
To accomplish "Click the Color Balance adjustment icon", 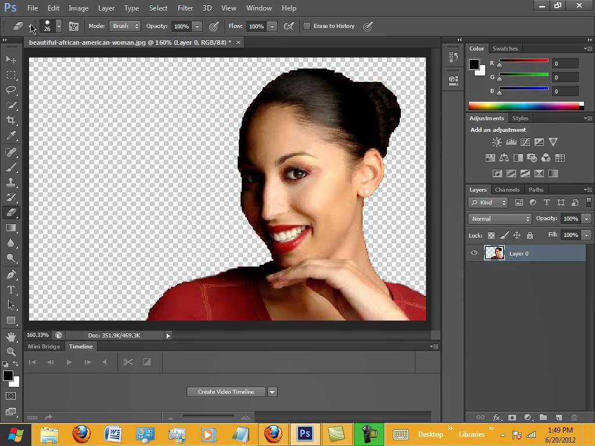I will pos(504,158).
